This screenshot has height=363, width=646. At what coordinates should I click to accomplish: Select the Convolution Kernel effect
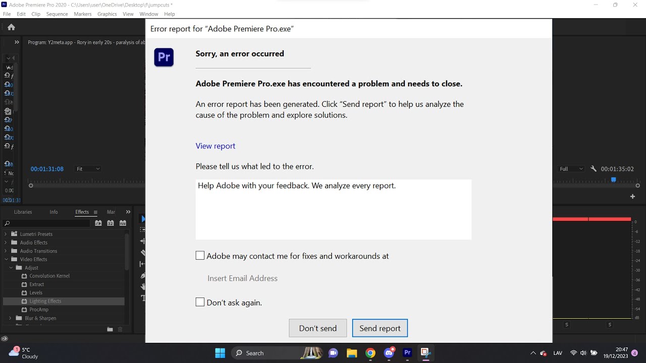pyautogui.click(x=49, y=276)
